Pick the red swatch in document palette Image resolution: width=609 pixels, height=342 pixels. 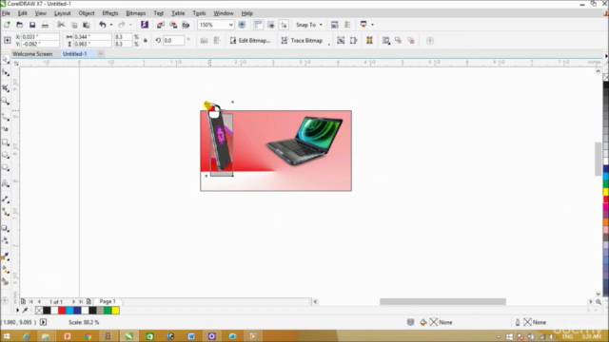coord(62,311)
